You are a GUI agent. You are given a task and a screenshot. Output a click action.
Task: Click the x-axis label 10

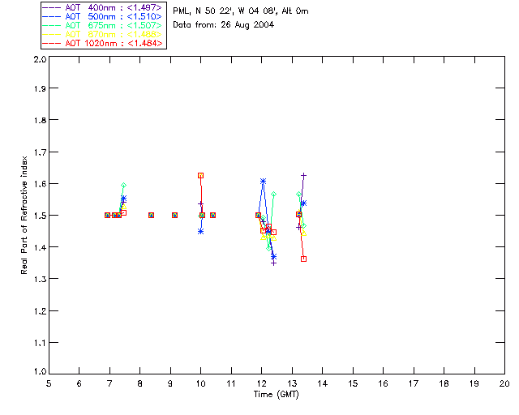(x=200, y=384)
